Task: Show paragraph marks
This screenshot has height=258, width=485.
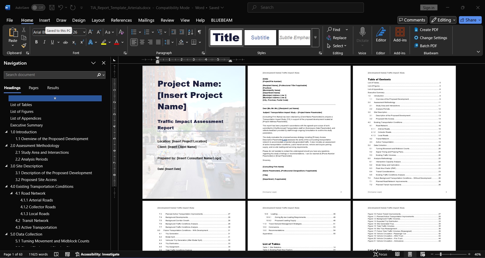Action: click(x=199, y=32)
